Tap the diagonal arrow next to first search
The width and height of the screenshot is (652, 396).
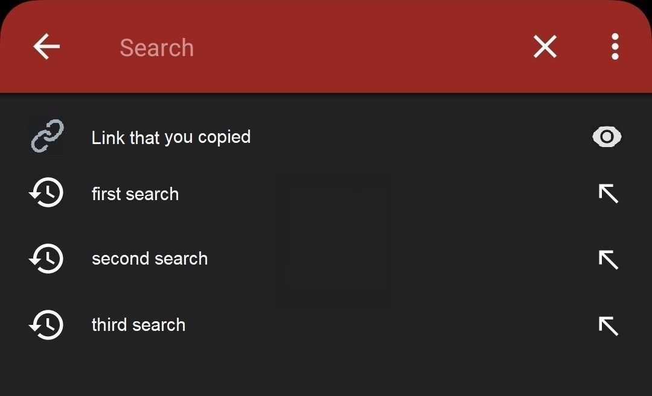tap(609, 193)
